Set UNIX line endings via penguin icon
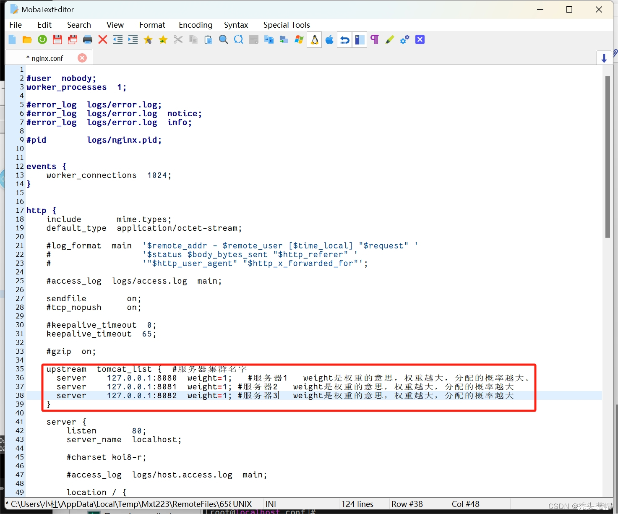 point(314,40)
